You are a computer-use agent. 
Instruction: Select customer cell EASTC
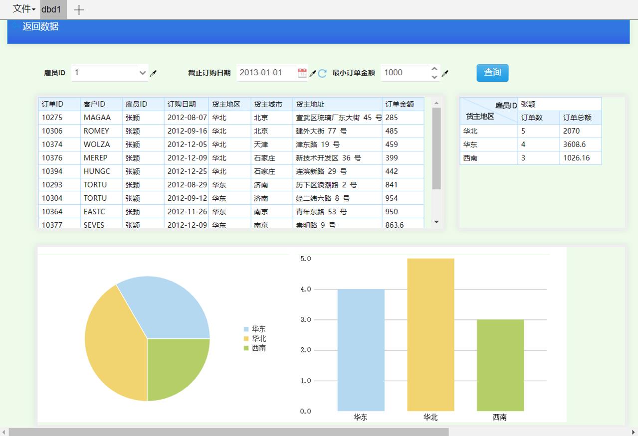pos(101,212)
